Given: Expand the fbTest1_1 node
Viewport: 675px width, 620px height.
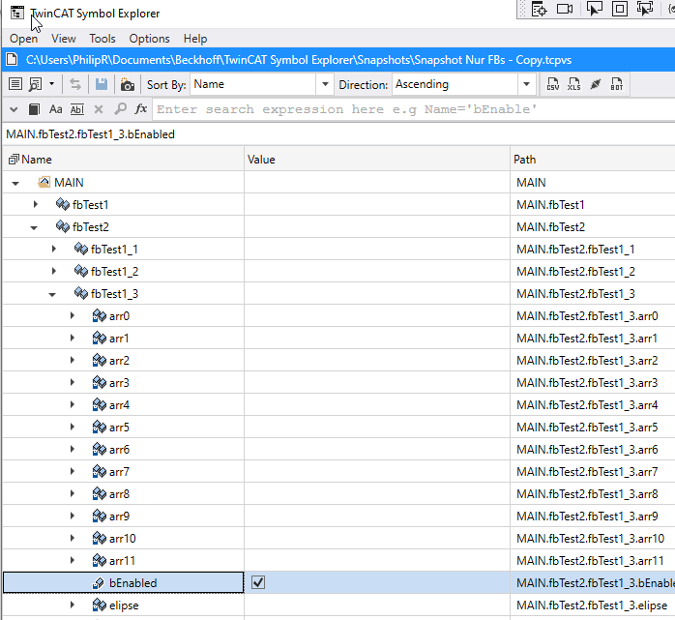Looking at the screenshot, I should click(54, 249).
